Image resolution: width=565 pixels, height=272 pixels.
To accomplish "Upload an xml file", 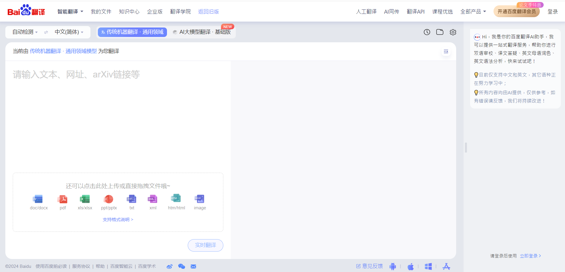I will point(153,203).
